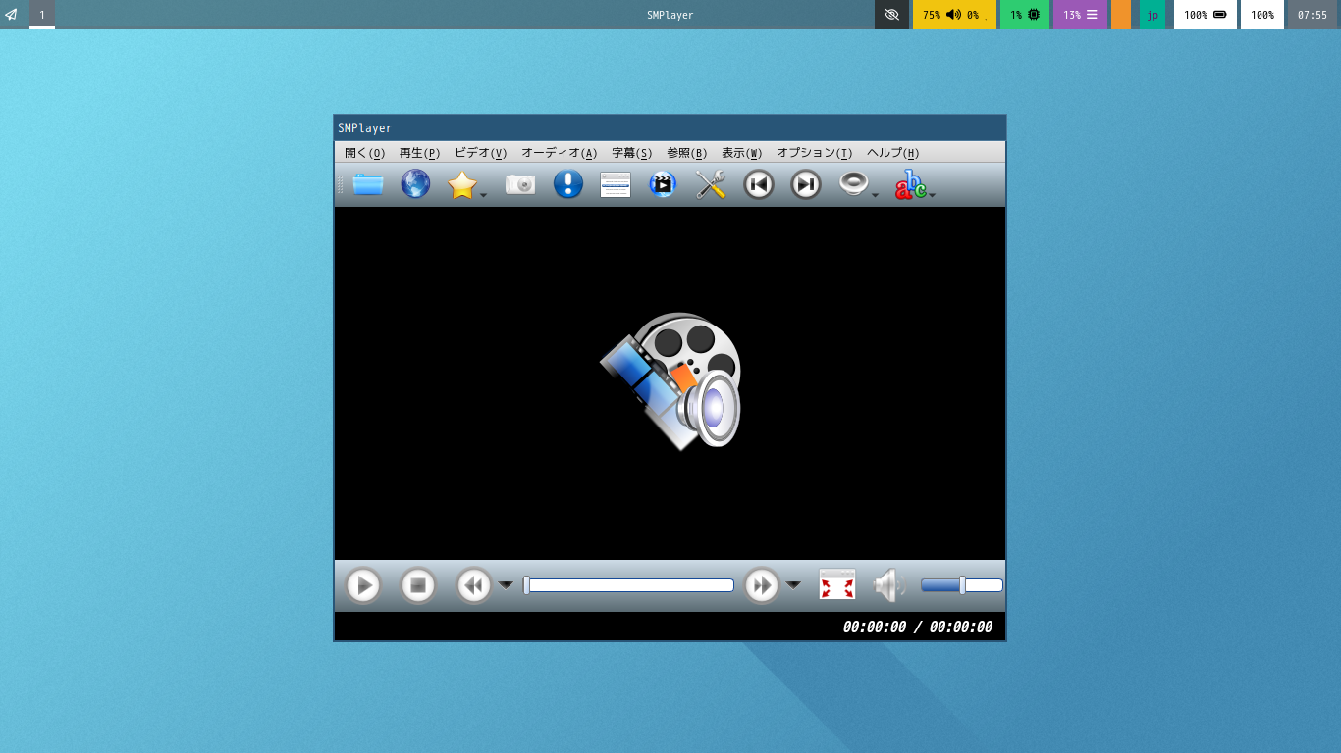The width and height of the screenshot is (1341, 753).
Task: Open preferences with wrench and screwdriver icon
Action: click(x=710, y=184)
